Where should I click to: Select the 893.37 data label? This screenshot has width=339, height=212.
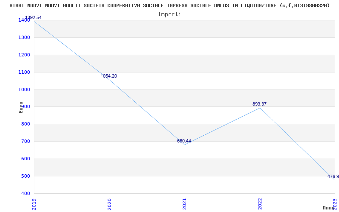point(259,104)
